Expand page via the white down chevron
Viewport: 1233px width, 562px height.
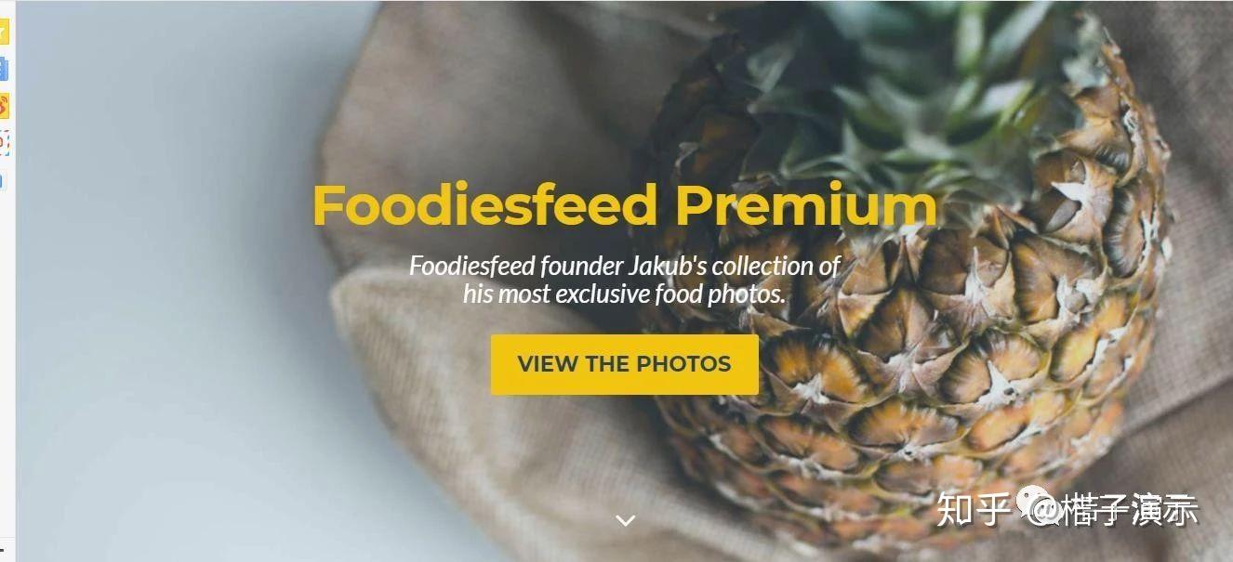coord(626,520)
